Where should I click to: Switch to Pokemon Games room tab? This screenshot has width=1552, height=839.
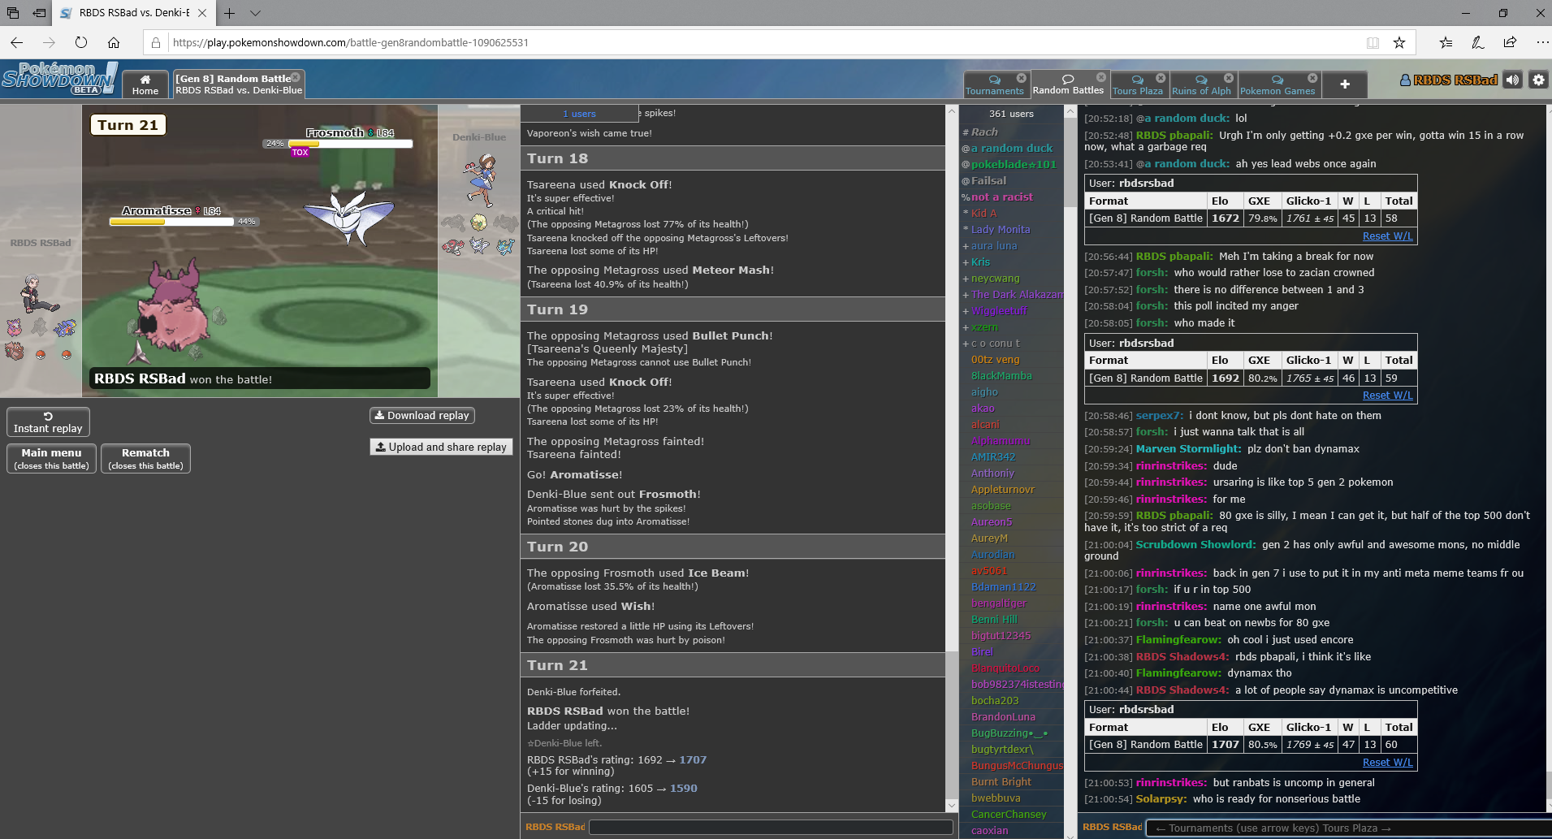(1277, 84)
